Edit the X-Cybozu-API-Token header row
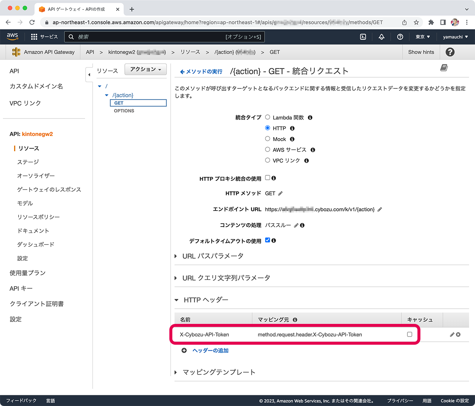 pos(452,335)
